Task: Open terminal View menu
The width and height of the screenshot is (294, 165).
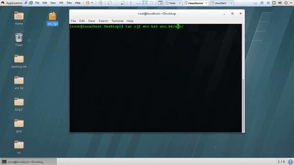Action: tap(91, 21)
